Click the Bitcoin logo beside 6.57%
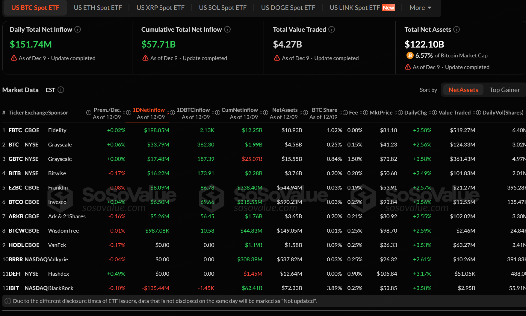Image resolution: width=526 pixels, height=316 pixels. [x=410, y=55]
